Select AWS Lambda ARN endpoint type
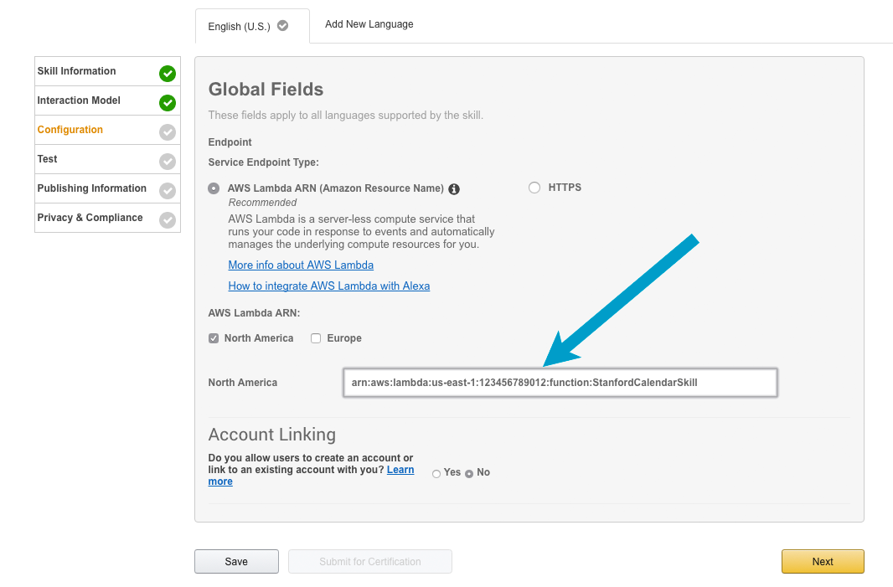Viewport: 893px width, 587px height. pos(214,188)
